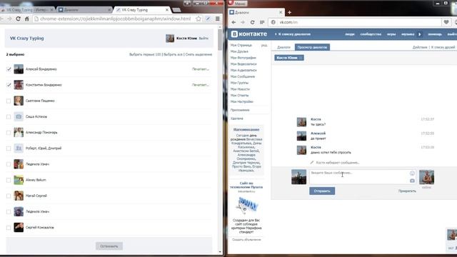
Task: Open Мои Сообщения in the VK sidebar
Action: pos(243,76)
